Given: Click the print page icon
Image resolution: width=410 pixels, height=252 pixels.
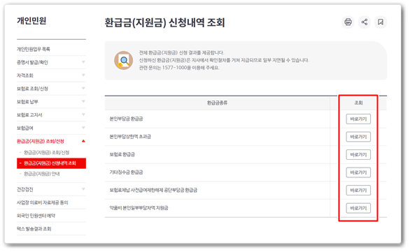Looking at the screenshot, I should point(348,22).
